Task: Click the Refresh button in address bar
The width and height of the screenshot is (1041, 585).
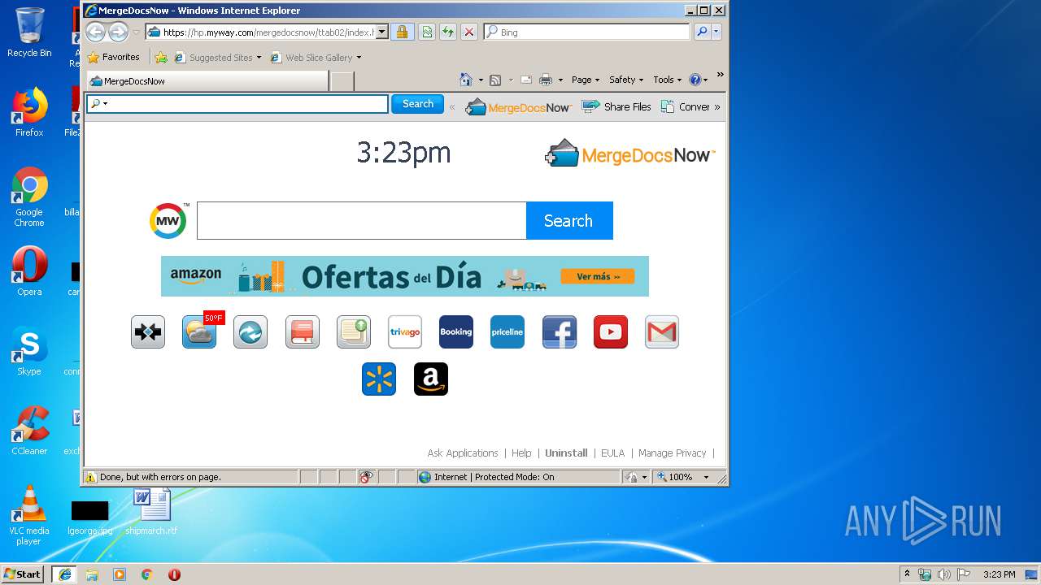Action: [x=447, y=32]
